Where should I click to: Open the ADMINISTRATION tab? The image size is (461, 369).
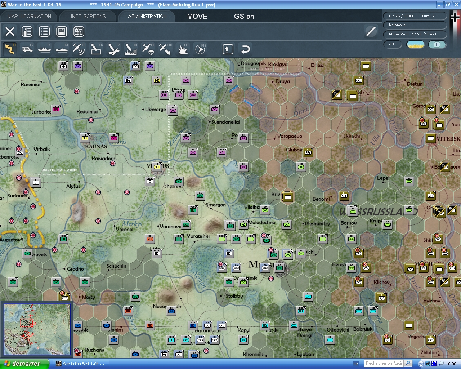point(147,16)
